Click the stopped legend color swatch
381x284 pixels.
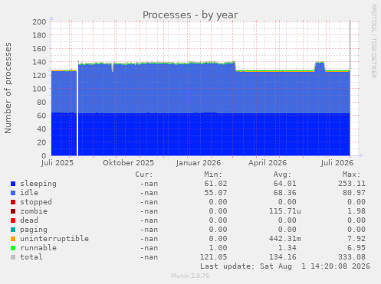tap(13, 202)
